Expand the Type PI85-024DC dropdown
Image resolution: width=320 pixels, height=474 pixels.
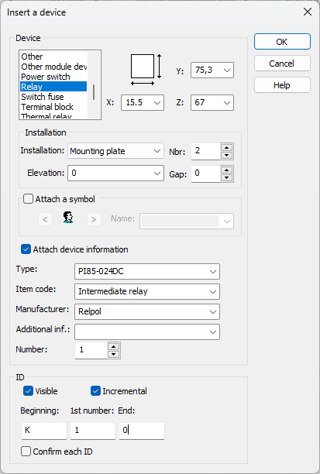point(147,271)
